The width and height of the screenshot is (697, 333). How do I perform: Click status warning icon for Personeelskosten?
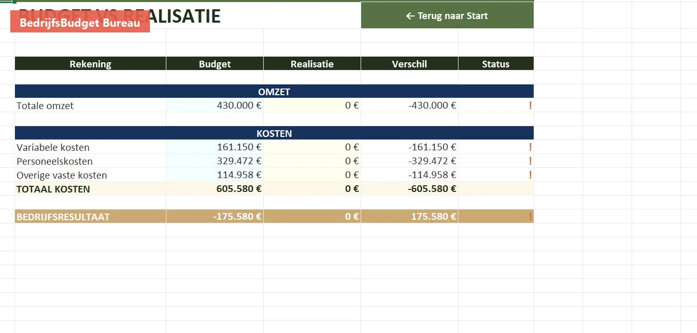point(530,161)
